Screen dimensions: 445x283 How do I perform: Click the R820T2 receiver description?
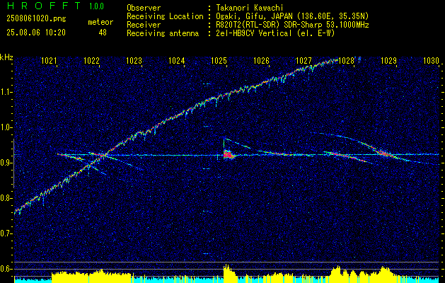(x=291, y=25)
